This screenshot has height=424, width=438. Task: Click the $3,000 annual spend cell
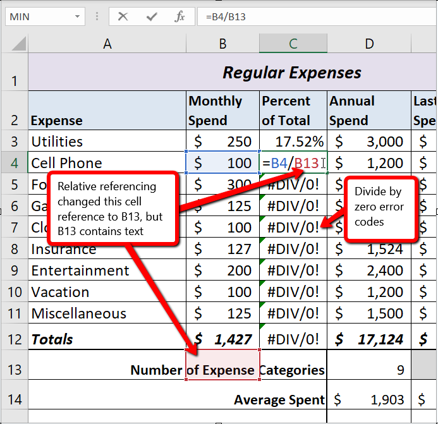(369, 141)
